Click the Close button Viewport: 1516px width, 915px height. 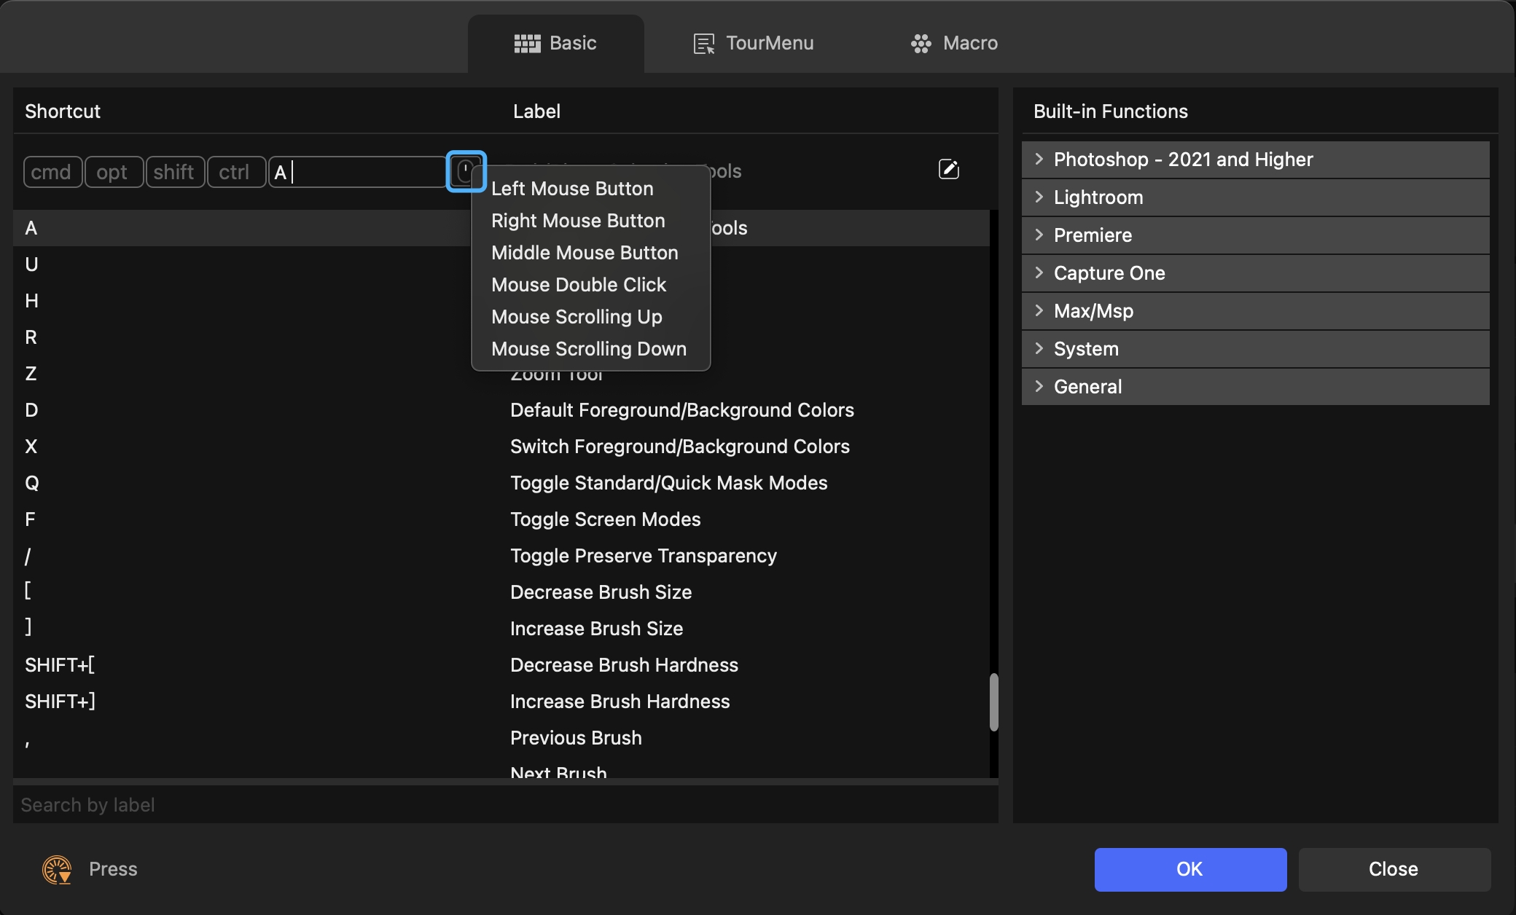click(x=1394, y=869)
